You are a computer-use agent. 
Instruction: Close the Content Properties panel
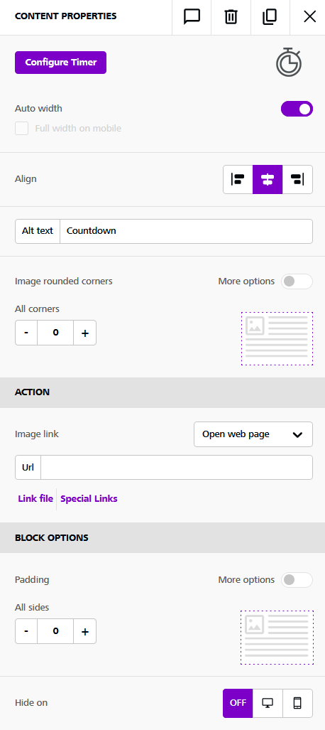(309, 17)
